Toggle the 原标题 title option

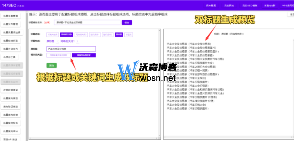(119, 35)
